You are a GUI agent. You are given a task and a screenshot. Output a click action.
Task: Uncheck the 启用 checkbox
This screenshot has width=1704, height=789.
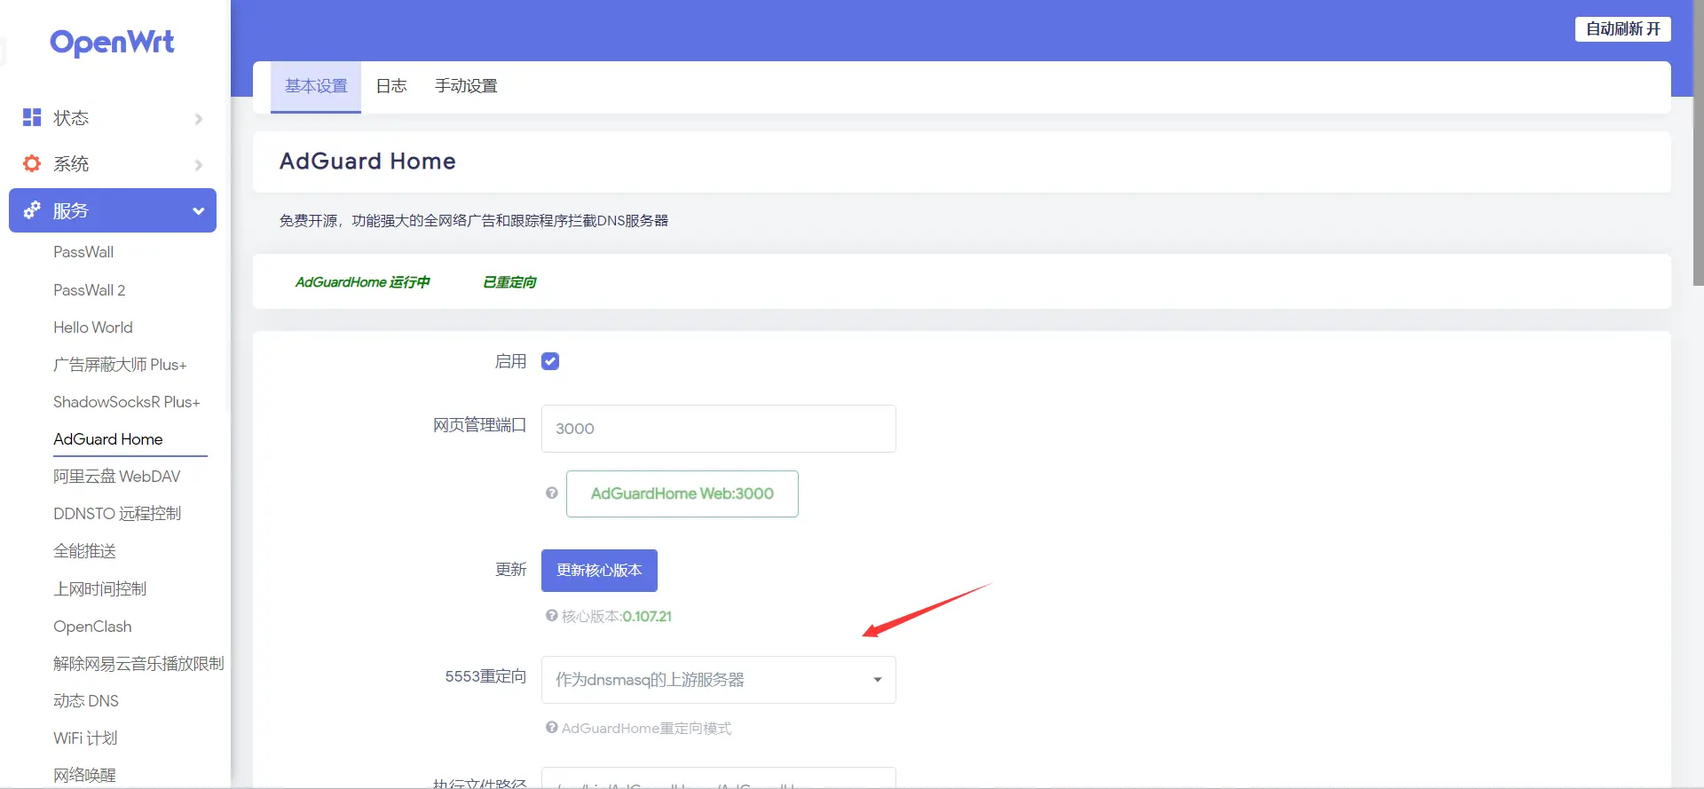coord(550,361)
